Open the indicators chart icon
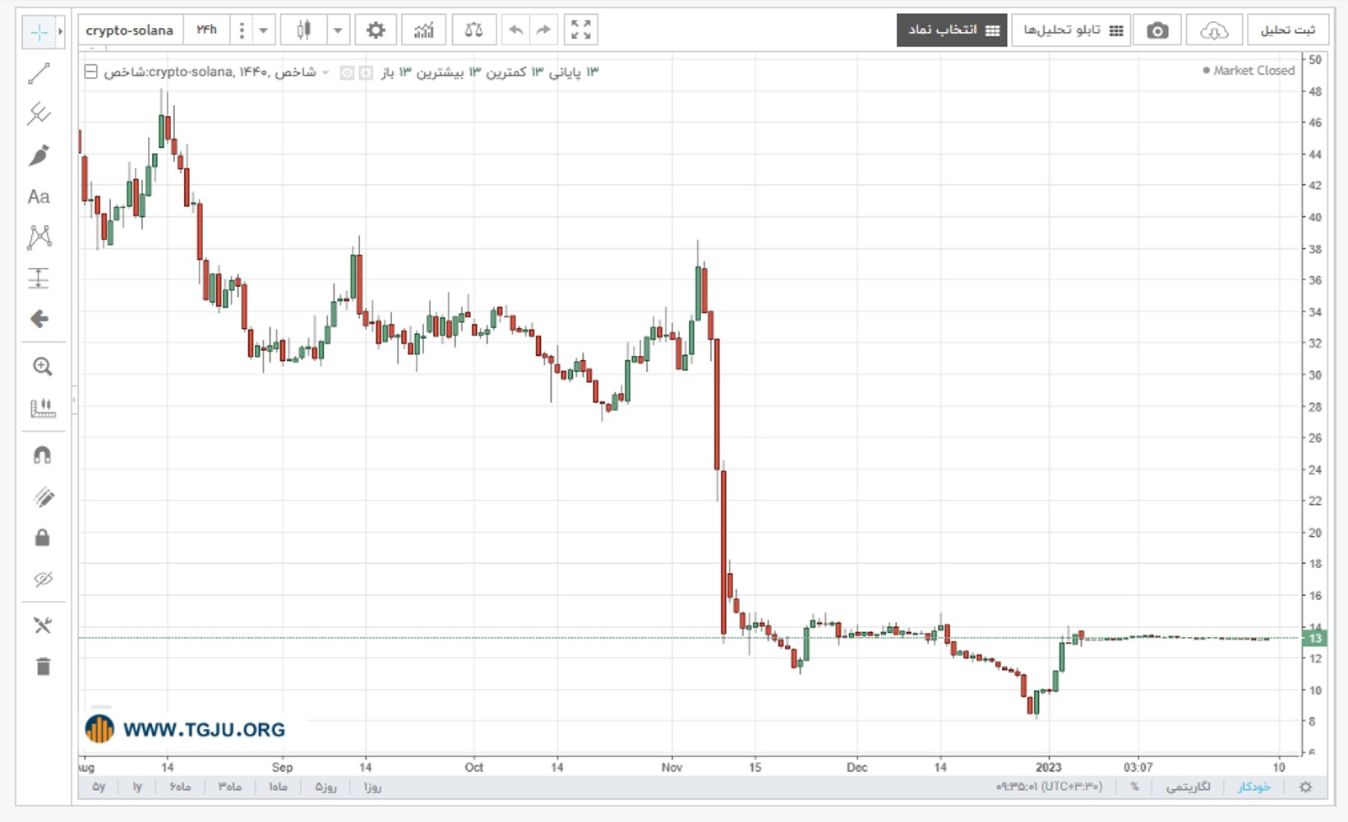This screenshot has height=822, width=1348. pos(423,30)
